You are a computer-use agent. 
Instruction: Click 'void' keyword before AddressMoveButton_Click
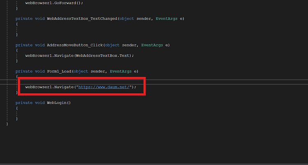[40, 45]
